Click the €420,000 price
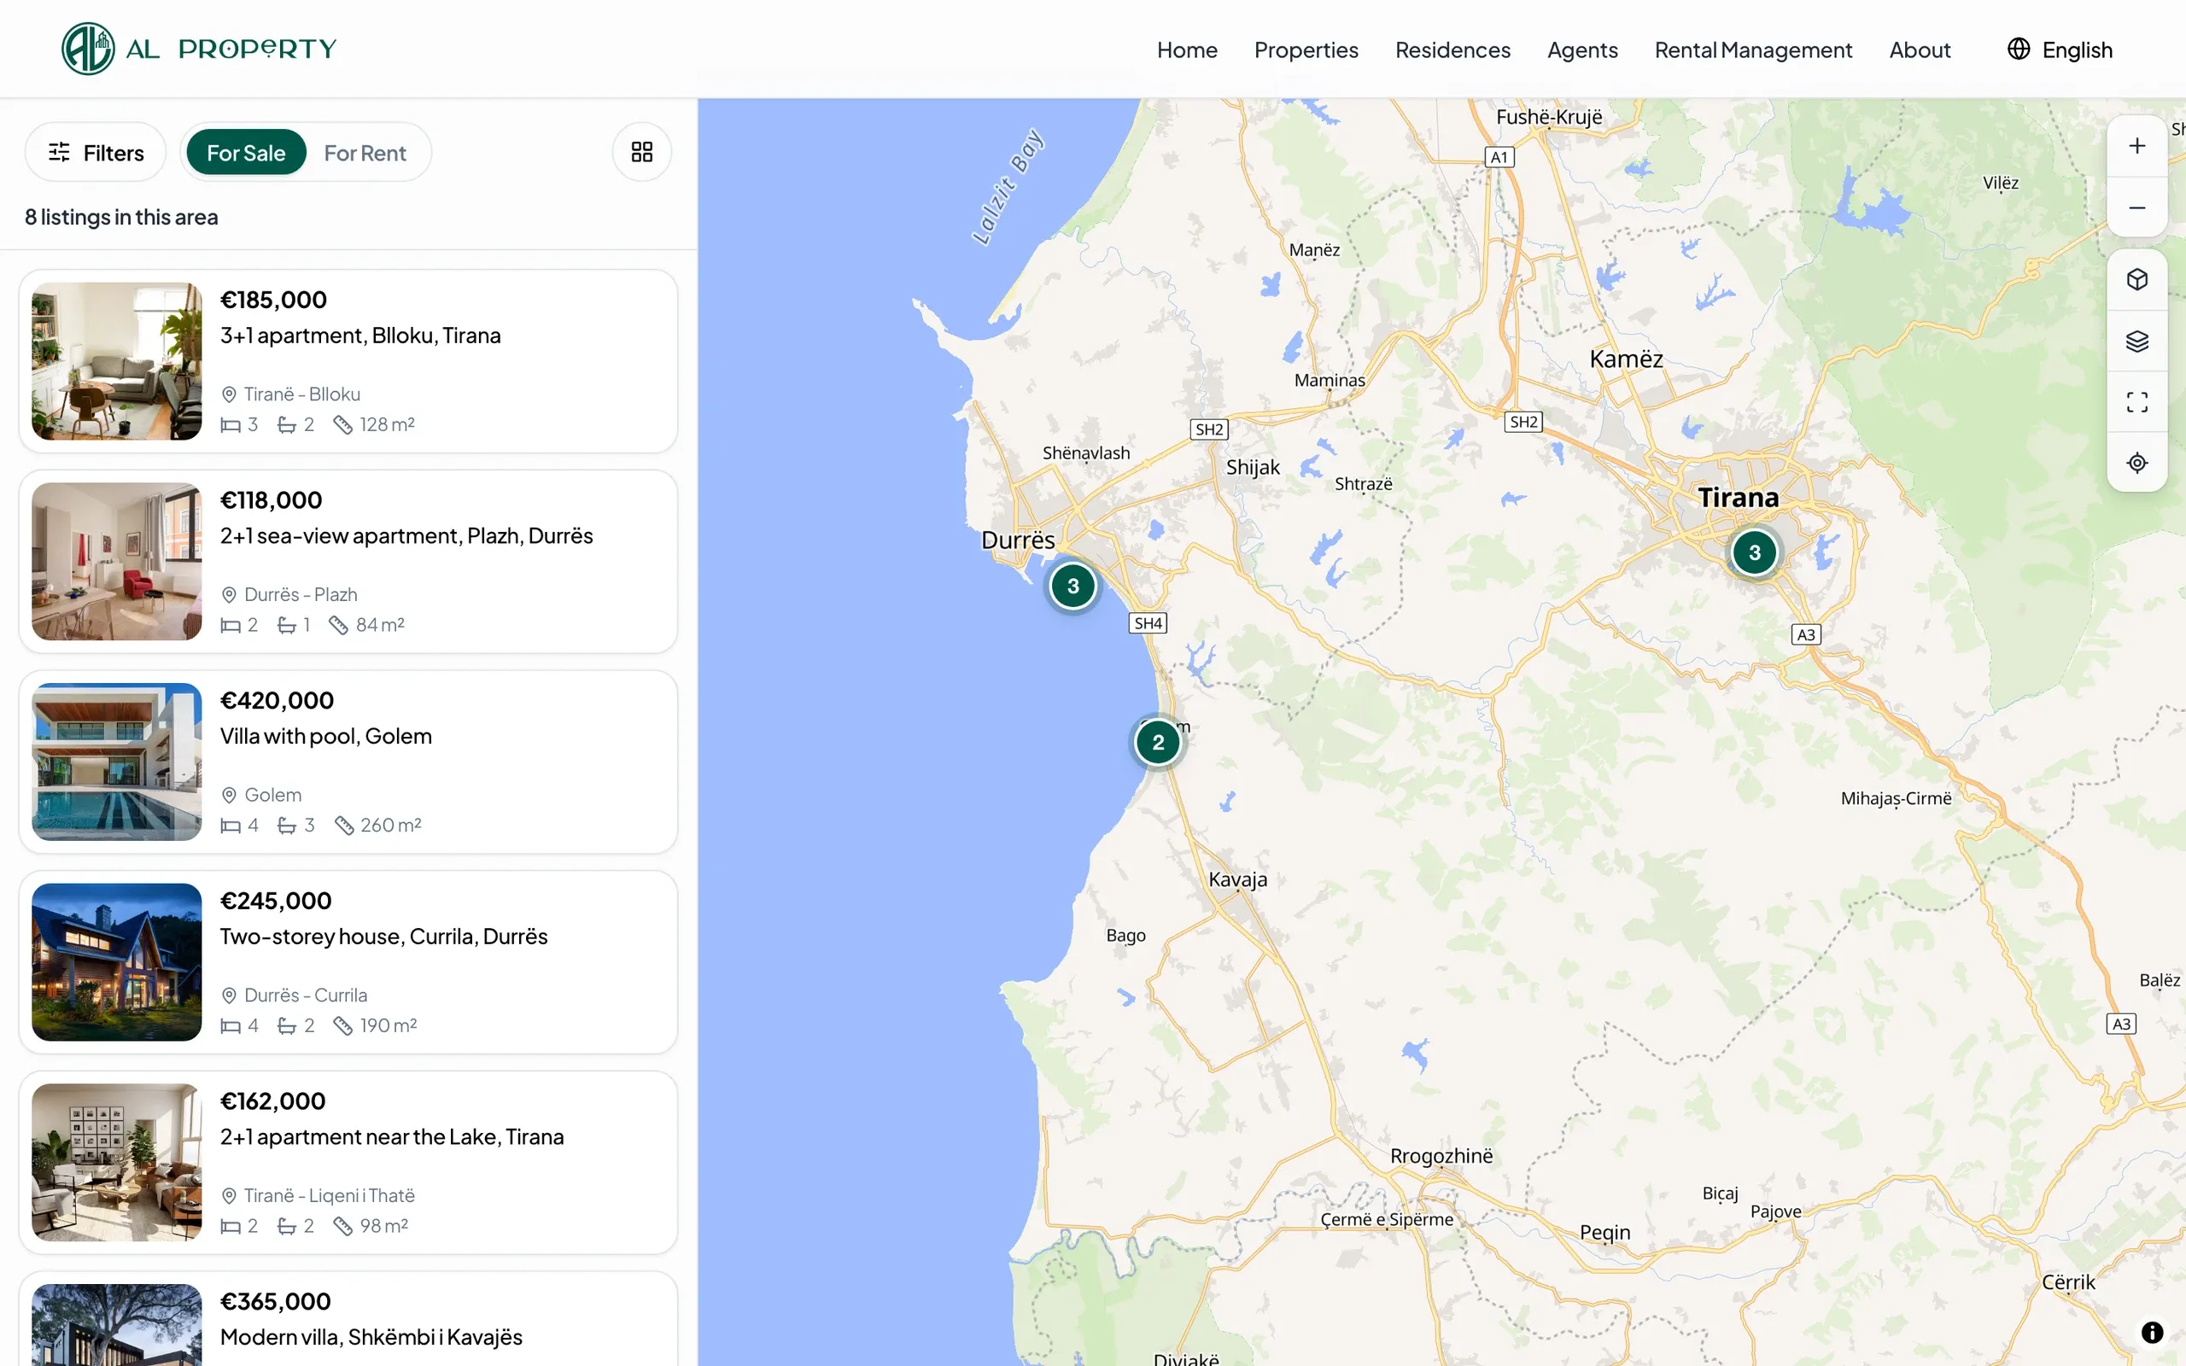Viewport: 2186px width, 1366px height. click(x=277, y=700)
